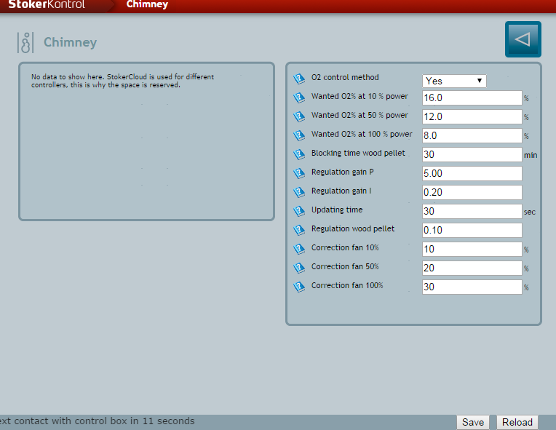Click the chimney icon next to page heading
The height and width of the screenshot is (430, 556).
(x=26, y=42)
